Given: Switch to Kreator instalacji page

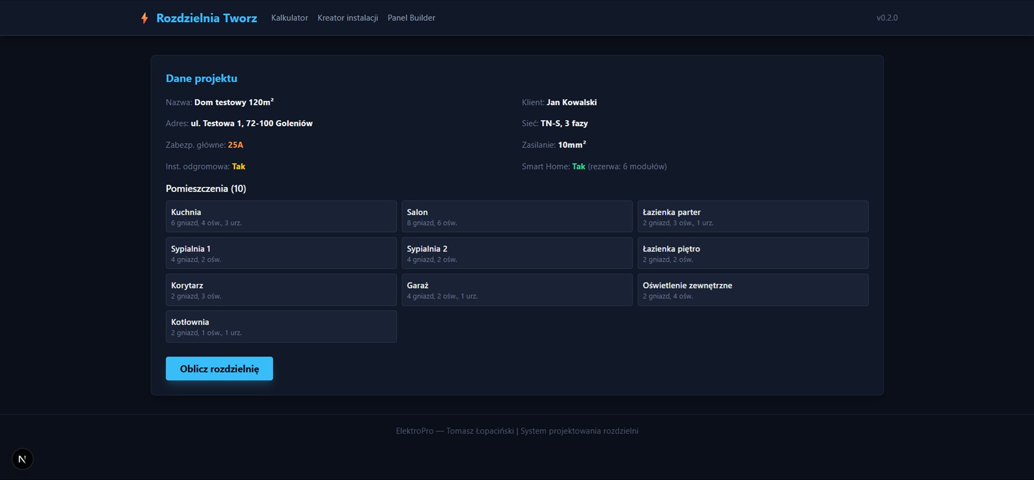Looking at the screenshot, I should (x=347, y=18).
